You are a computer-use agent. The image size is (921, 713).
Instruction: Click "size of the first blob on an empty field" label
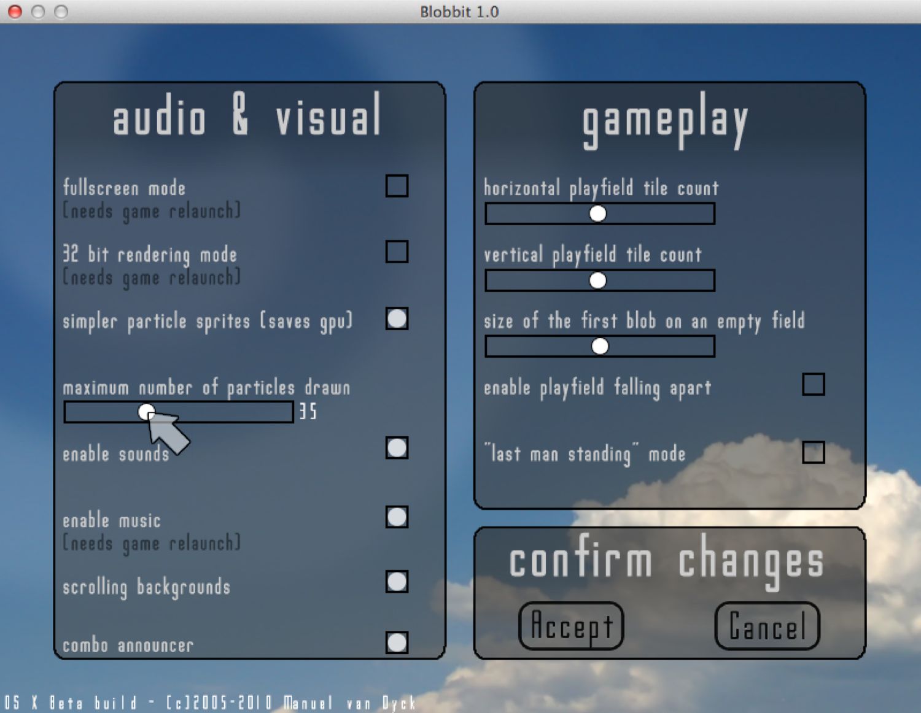click(644, 322)
